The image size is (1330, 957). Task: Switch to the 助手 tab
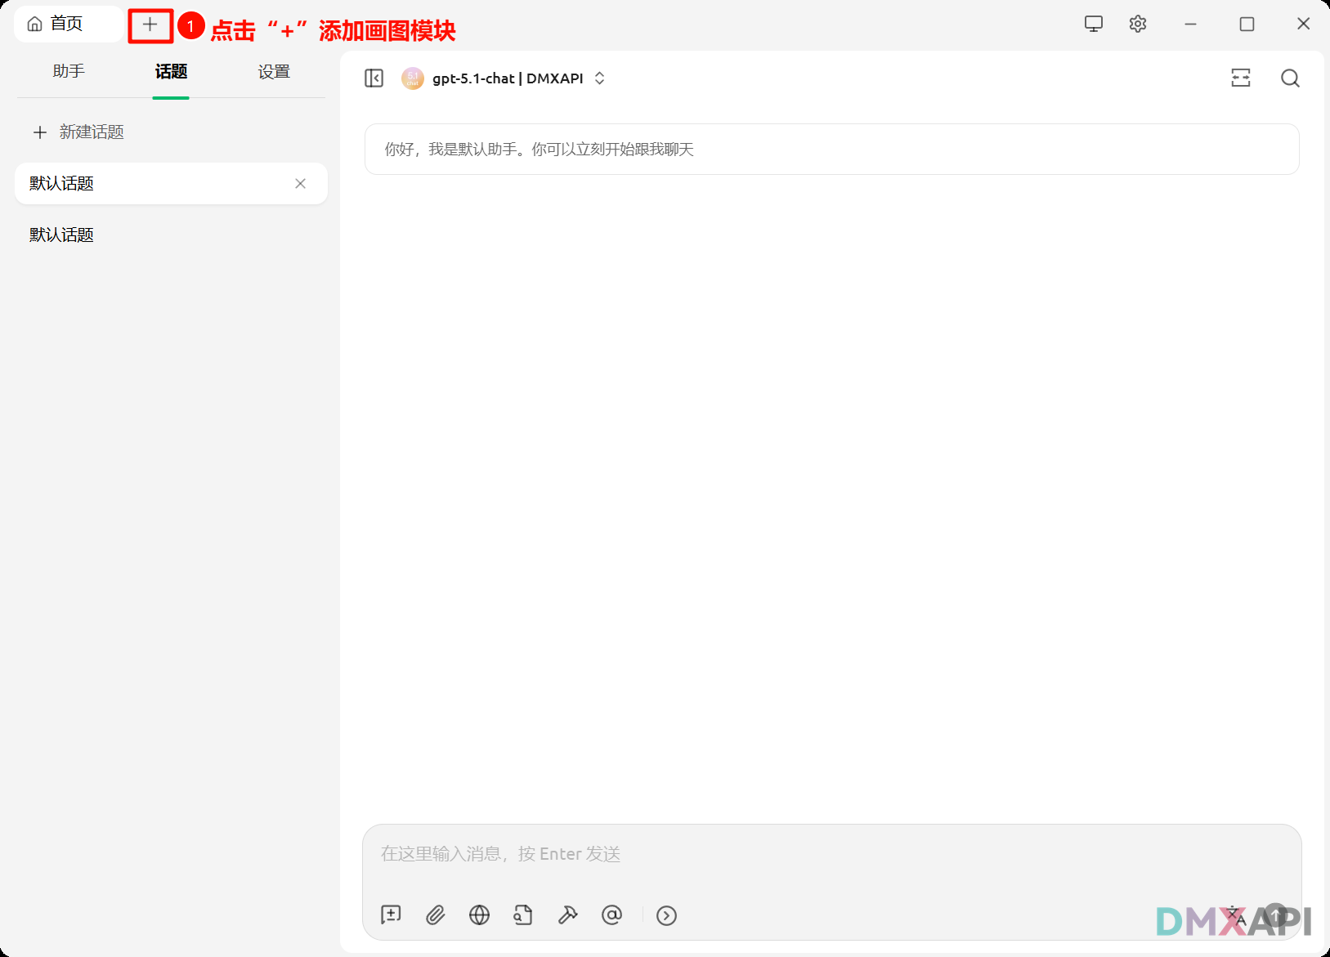(x=69, y=72)
